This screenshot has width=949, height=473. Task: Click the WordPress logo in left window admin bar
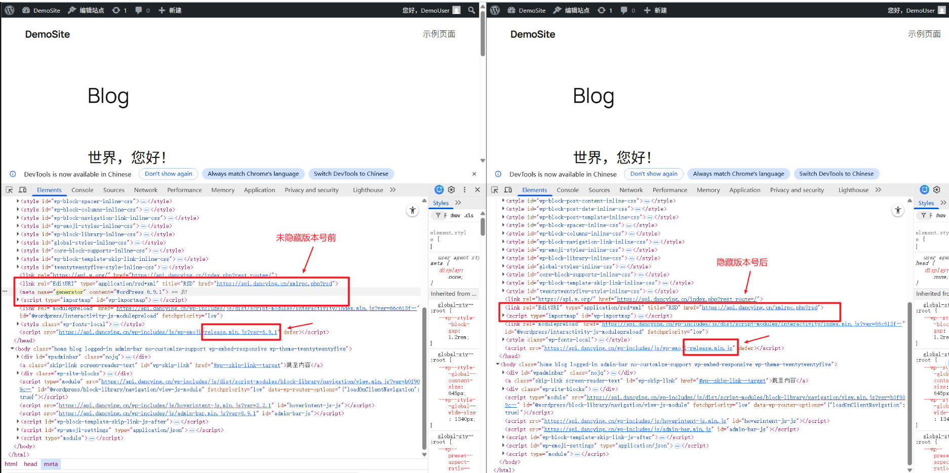[9, 10]
